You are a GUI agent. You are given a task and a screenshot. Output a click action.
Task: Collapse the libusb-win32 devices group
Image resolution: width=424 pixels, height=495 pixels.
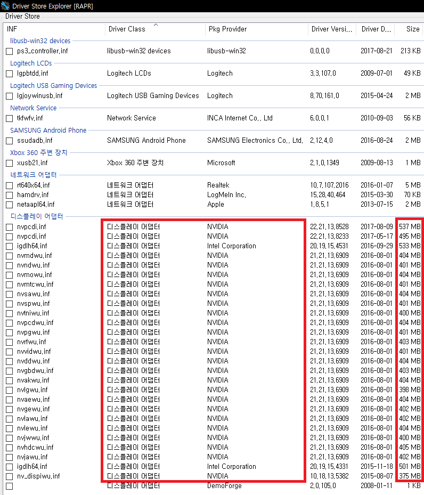pos(40,40)
